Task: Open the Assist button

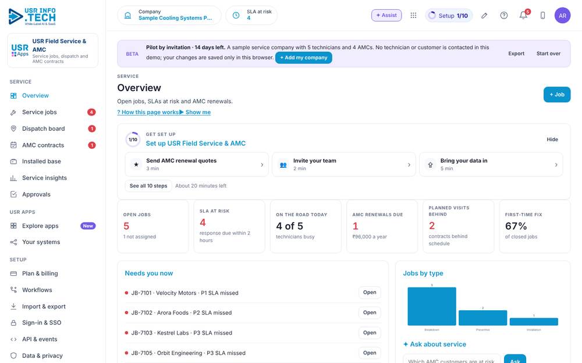Action: 386,15
